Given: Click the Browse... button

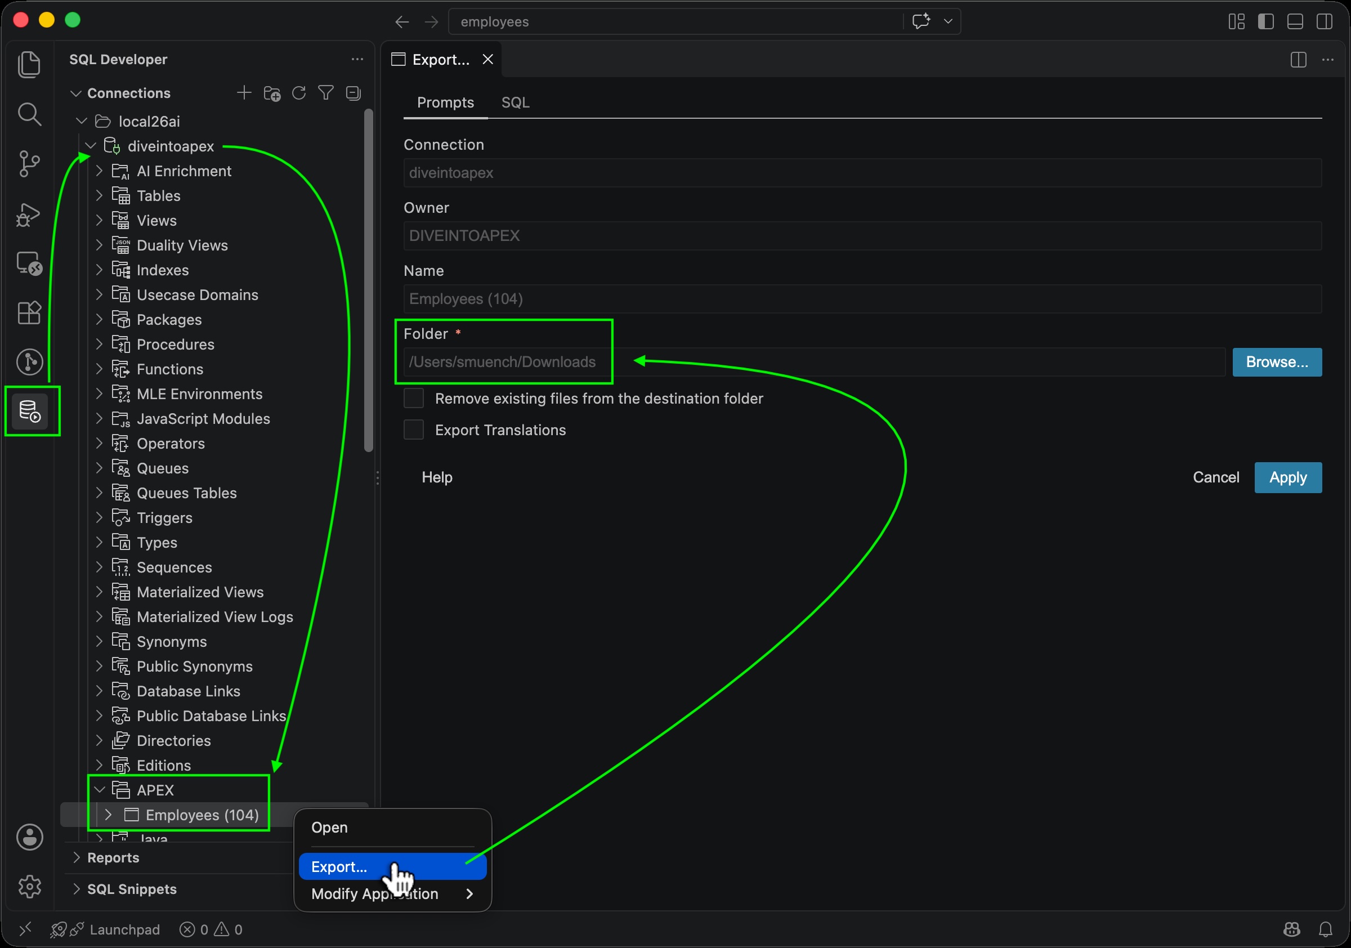Looking at the screenshot, I should click(x=1277, y=362).
